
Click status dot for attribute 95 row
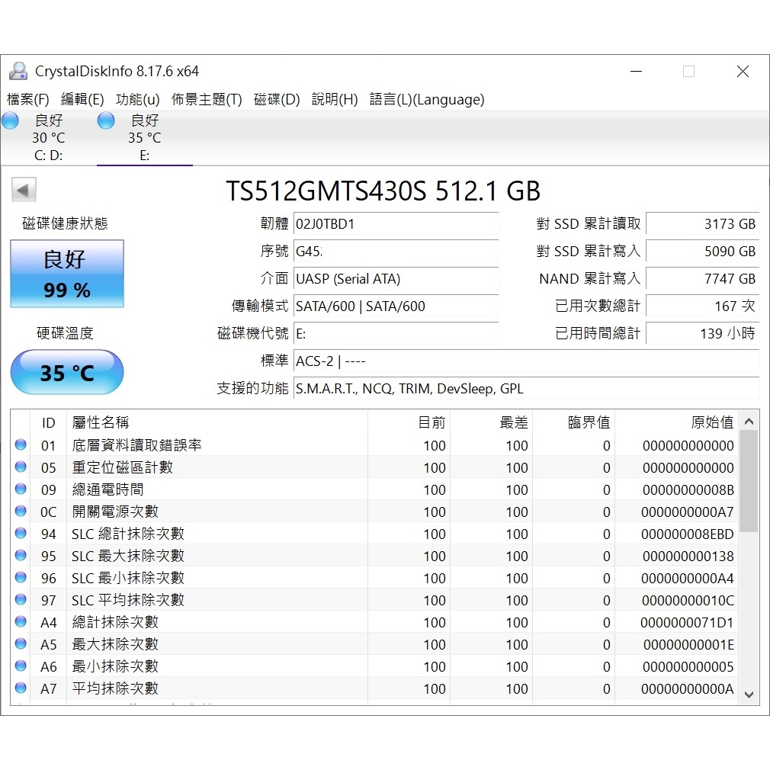tap(21, 555)
